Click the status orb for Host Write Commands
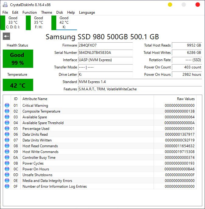Viewport: 205px width, 209px height. click(x=7, y=152)
